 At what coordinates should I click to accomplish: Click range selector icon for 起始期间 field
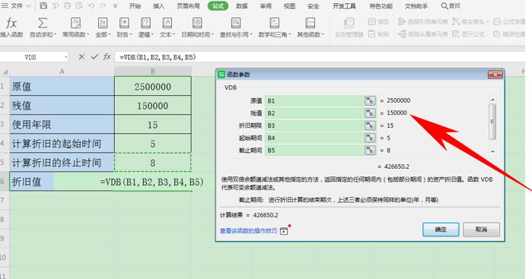[370, 138]
